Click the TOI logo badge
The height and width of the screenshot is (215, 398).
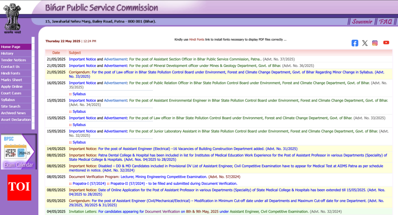19,187
